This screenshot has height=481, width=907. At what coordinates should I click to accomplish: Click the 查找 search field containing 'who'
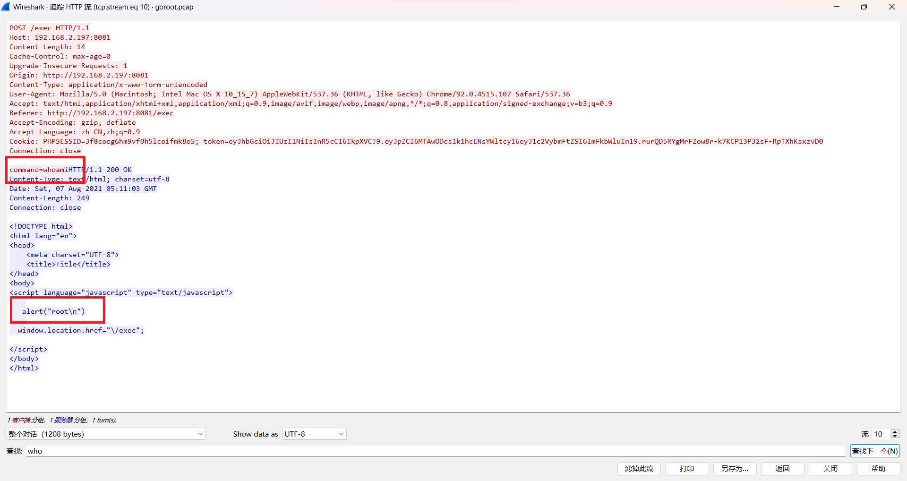coord(436,451)
